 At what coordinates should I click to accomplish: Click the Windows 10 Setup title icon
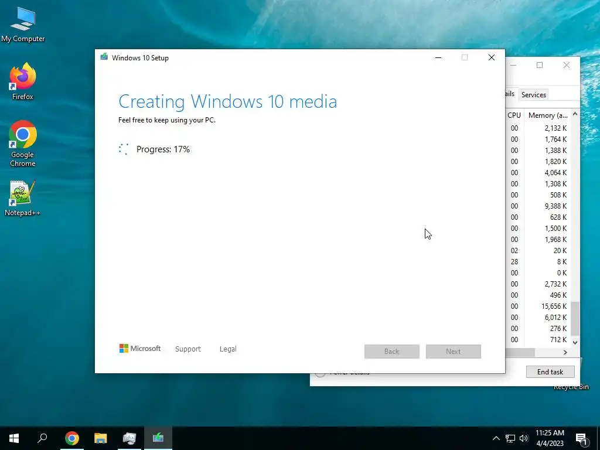click(104, 57)
